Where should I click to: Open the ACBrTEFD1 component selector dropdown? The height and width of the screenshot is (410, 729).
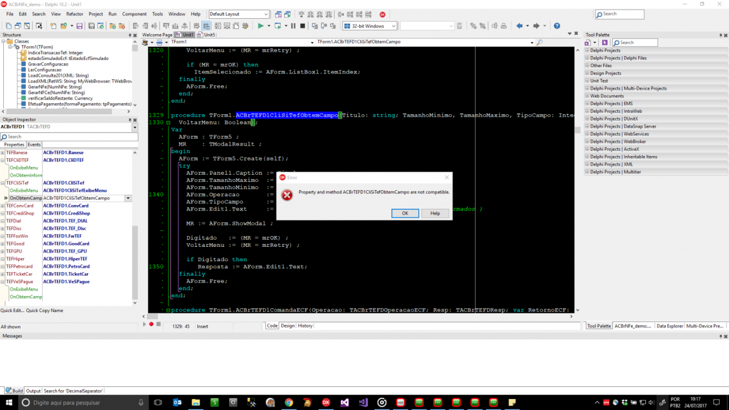(x=135, y=127)
